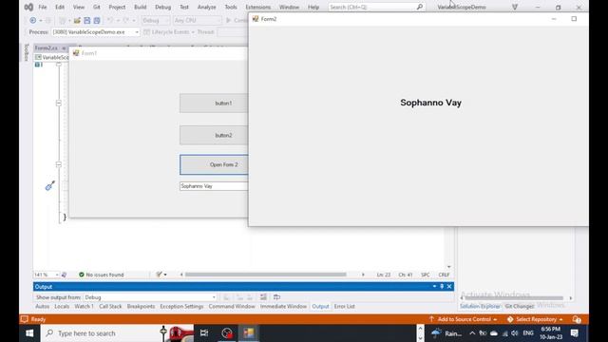Viewport: 608px width, 342px height.
Task: Click the green No issues found checkmark icon
Action: (82, 275)
